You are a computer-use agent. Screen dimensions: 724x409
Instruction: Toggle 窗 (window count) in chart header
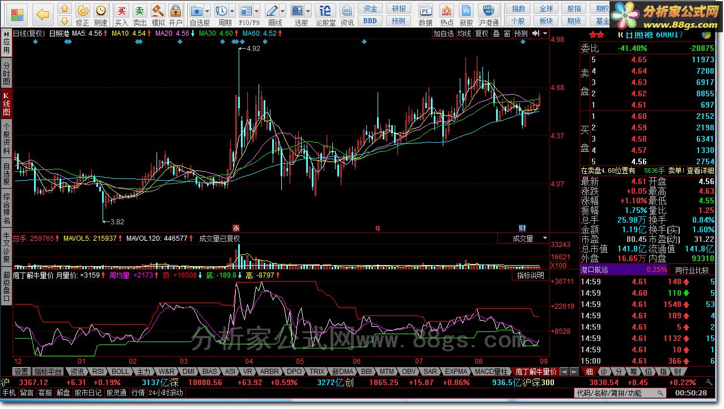[507, 33]
